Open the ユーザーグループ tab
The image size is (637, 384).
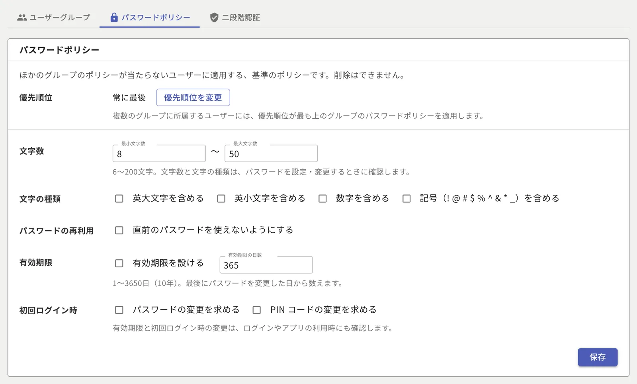54,18
